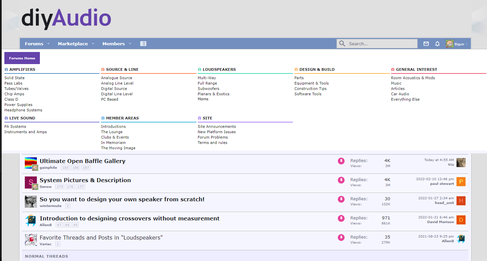The width and height of the screenshot is (487, 261).
Task: Click wintermute's thread avatar
Action: (31, 201)
